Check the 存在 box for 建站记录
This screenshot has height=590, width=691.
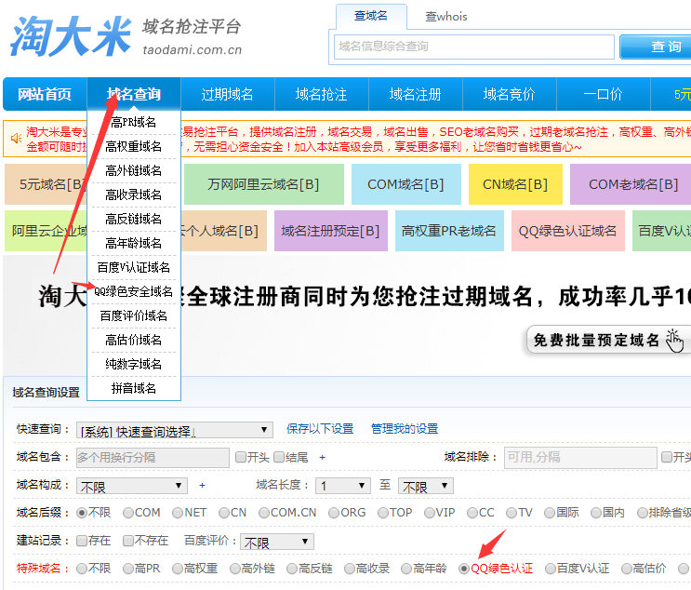[x=82, y=541]
